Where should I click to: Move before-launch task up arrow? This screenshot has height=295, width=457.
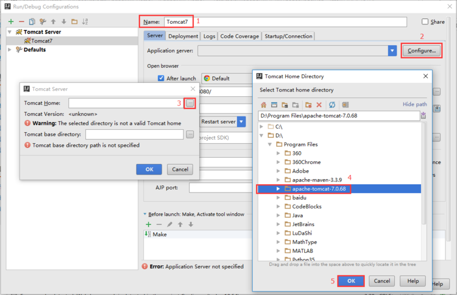180,224
